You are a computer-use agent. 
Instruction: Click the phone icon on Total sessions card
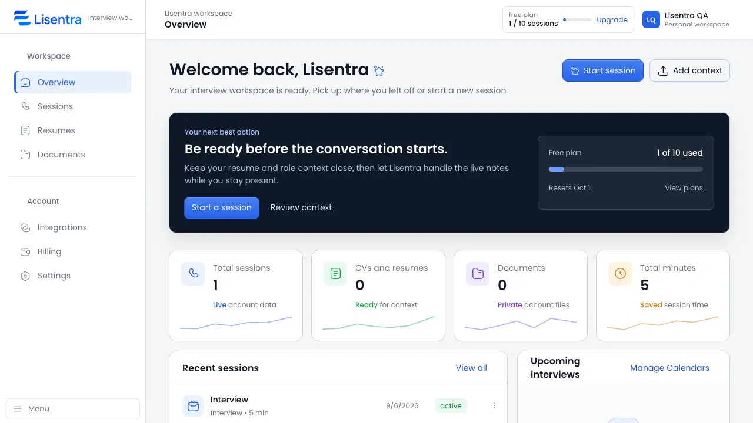[x=193, y=274]
